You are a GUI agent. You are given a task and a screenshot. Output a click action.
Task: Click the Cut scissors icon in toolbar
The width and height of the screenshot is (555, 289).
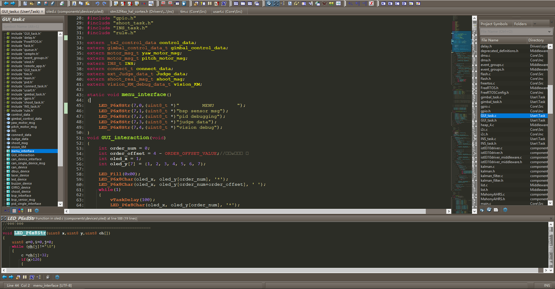(74, 3)
